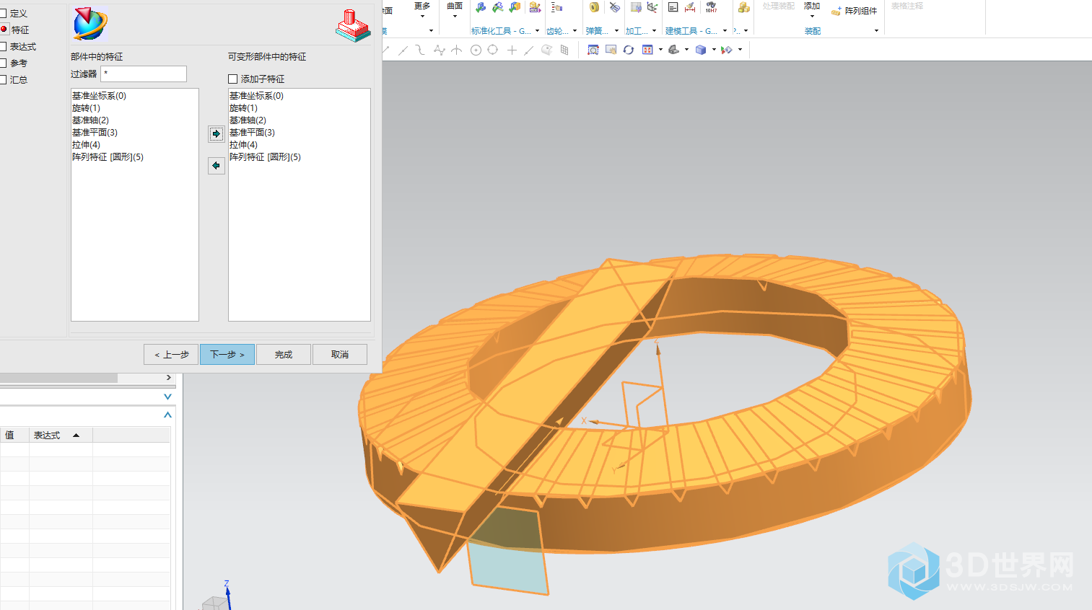
Task: Select 旋转(1) in 部件中的特征 list
Action: (x=86, y=107)
